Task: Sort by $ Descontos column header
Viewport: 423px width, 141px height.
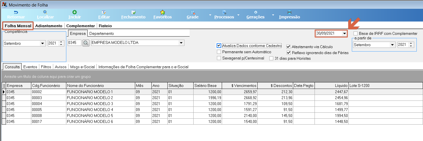Action: (275, 86)
